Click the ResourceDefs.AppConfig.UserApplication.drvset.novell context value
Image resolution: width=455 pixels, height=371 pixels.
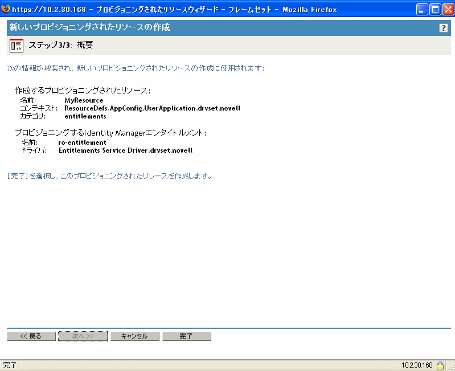tap(153, 108)
